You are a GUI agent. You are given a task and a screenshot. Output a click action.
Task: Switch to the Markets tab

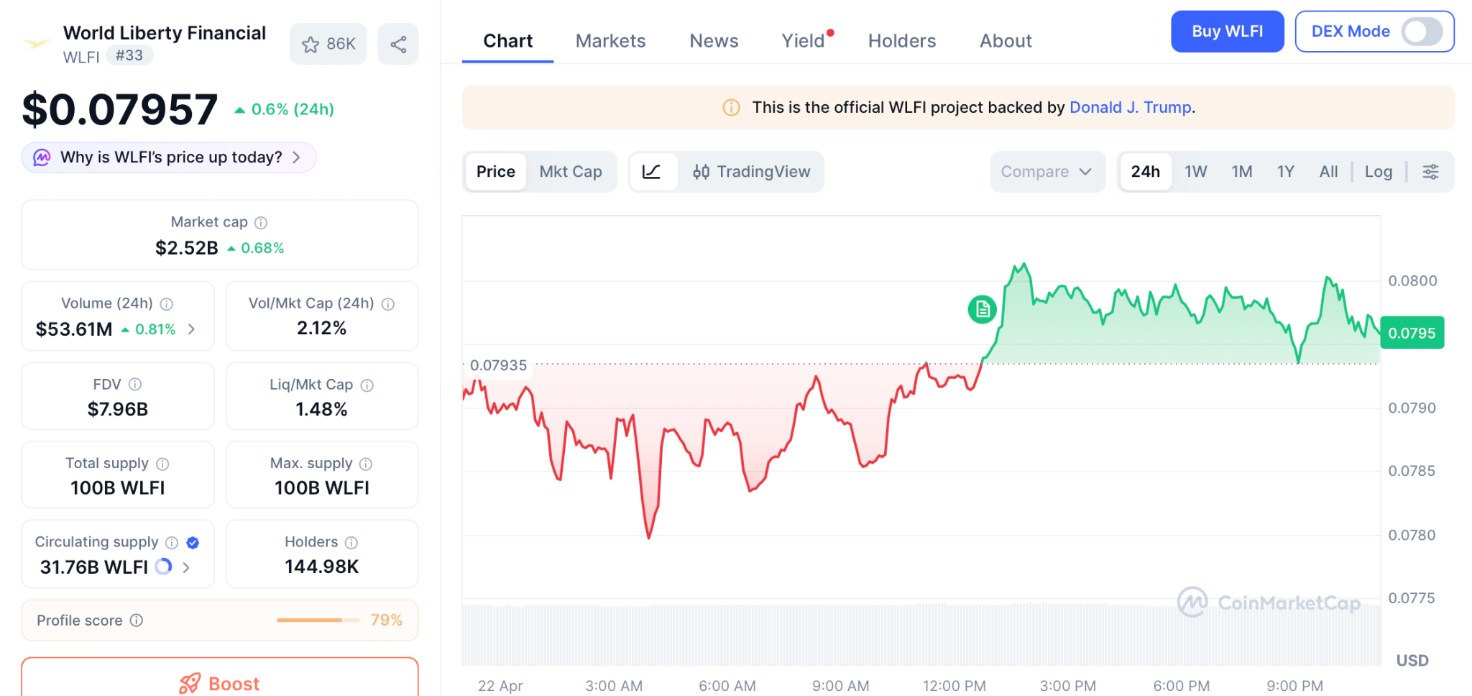tap(610, 41)
